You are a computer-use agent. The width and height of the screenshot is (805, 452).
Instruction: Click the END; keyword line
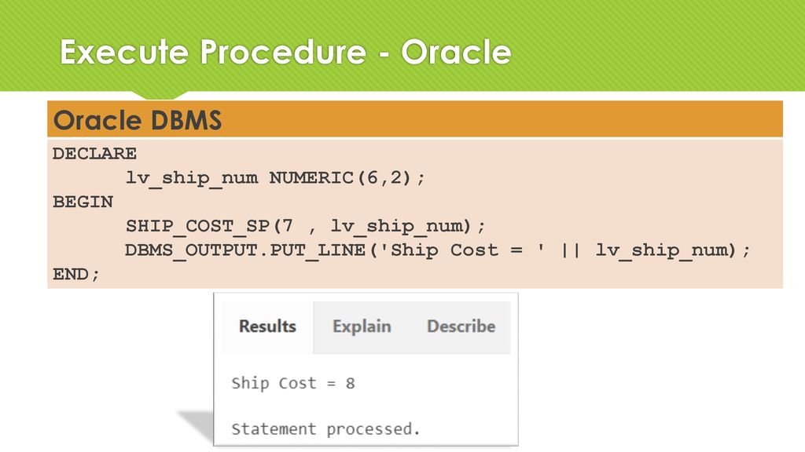[x=76, y=274]
